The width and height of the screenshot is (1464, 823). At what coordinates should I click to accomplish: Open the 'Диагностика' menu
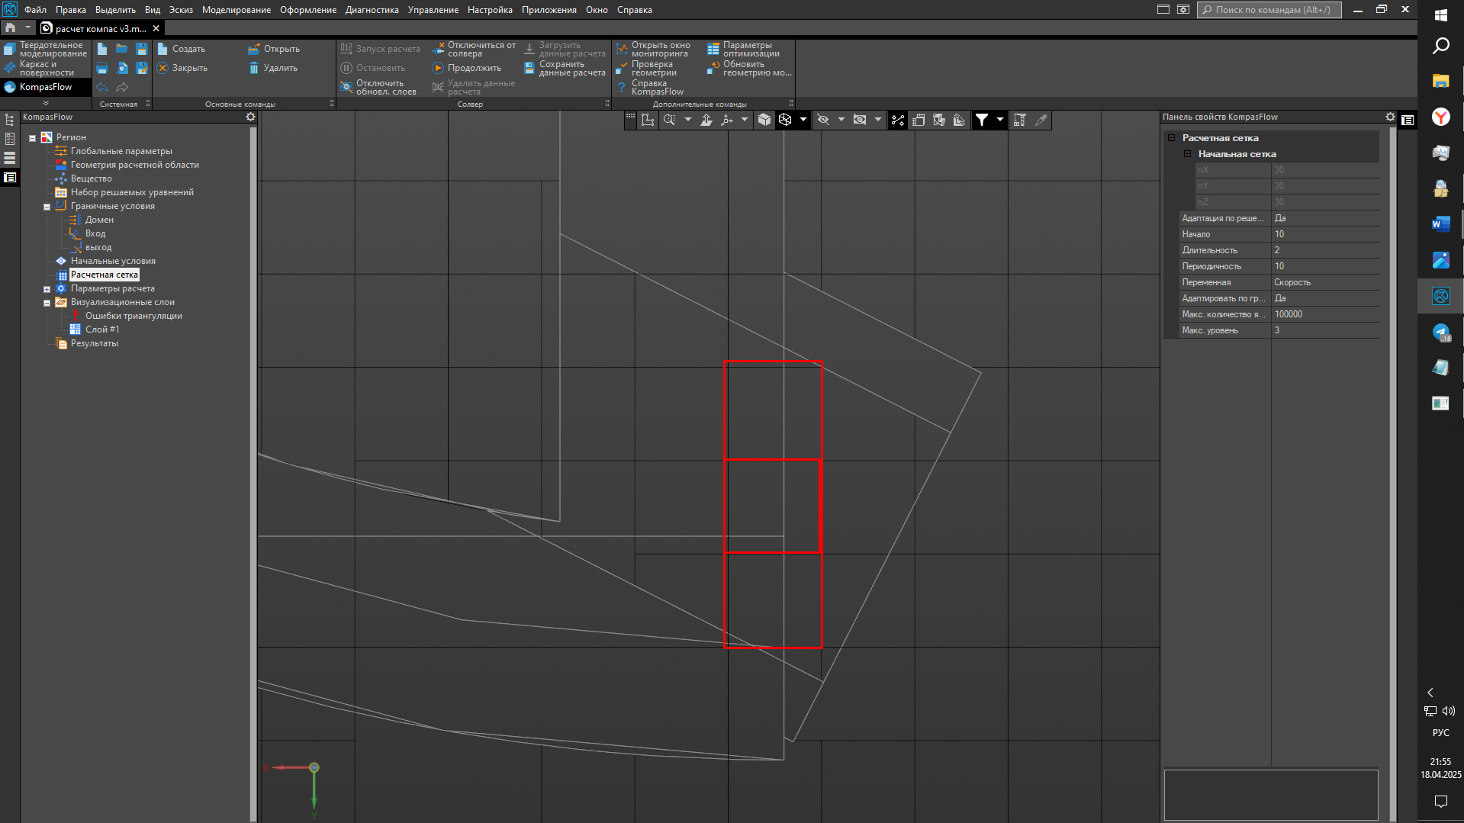372,10
